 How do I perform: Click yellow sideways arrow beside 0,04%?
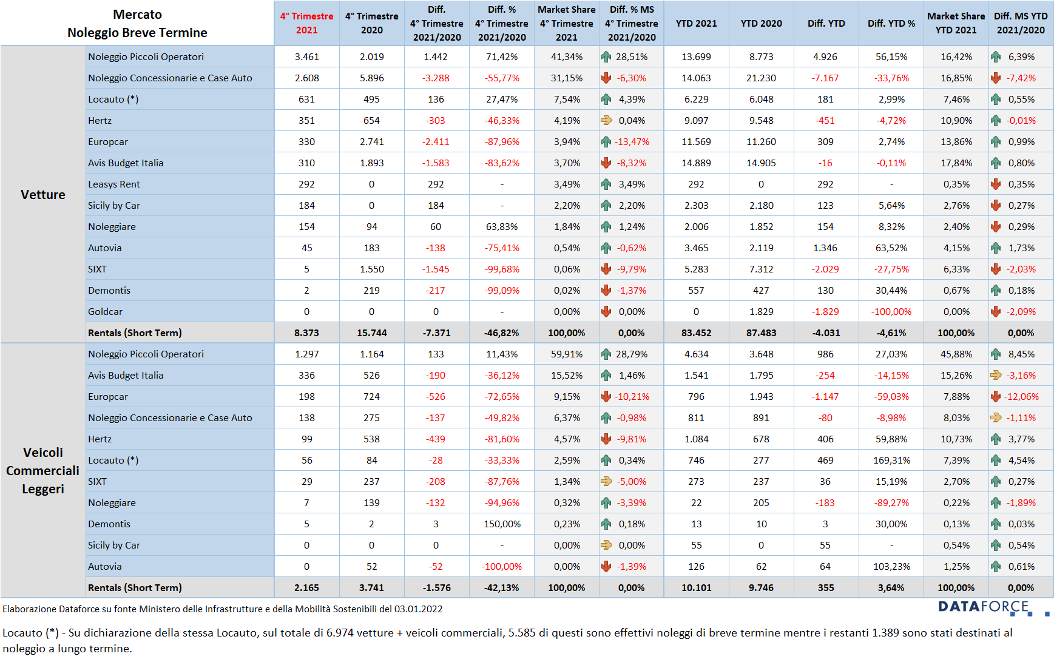click(x=606, y=121)
